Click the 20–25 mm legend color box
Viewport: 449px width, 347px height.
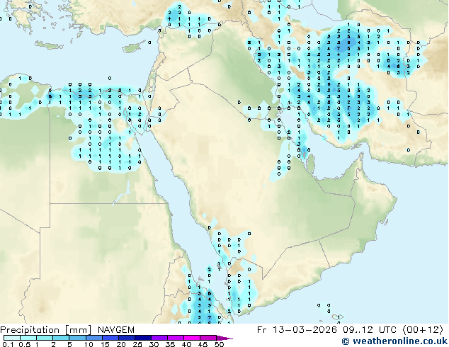(x=127, y=338)
